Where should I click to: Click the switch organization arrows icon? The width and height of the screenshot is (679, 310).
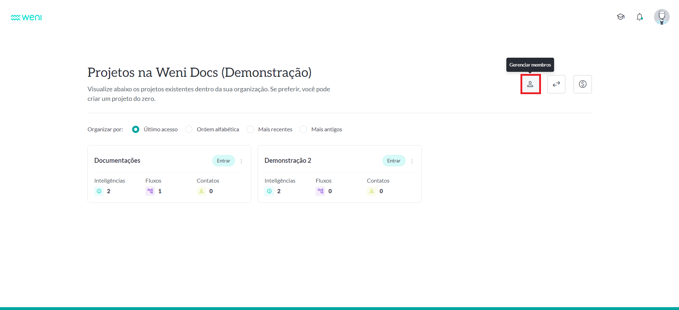pyautogui.click(x=556, y=84)
